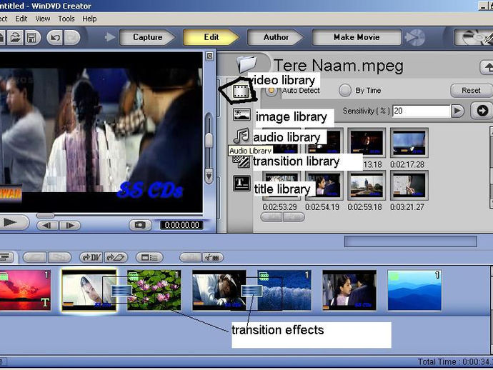Click the preview volume slider handle
Image resolution: width=493 pixels, height=370 pixels.
pos(209,139)
